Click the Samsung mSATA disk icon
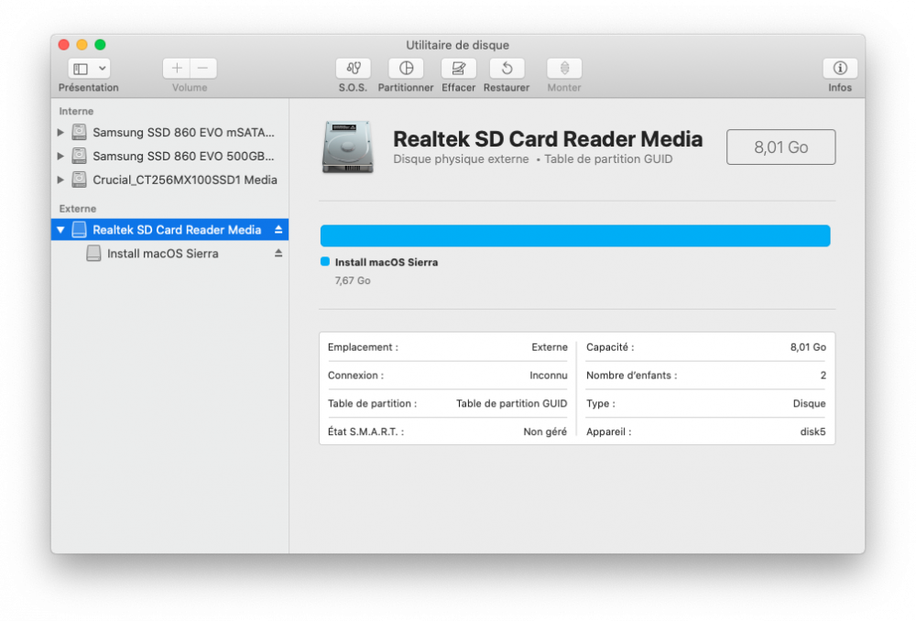This screenshot has width=916, height=621. 79,132
